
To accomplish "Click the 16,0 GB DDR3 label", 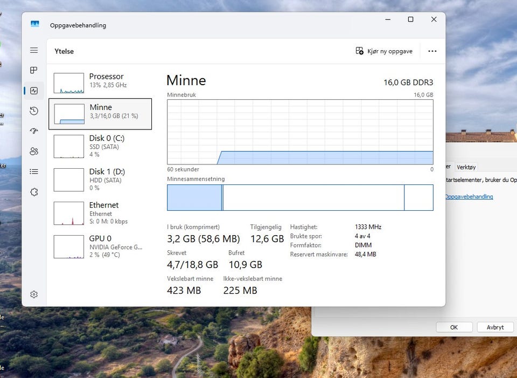I will (408, 82).
